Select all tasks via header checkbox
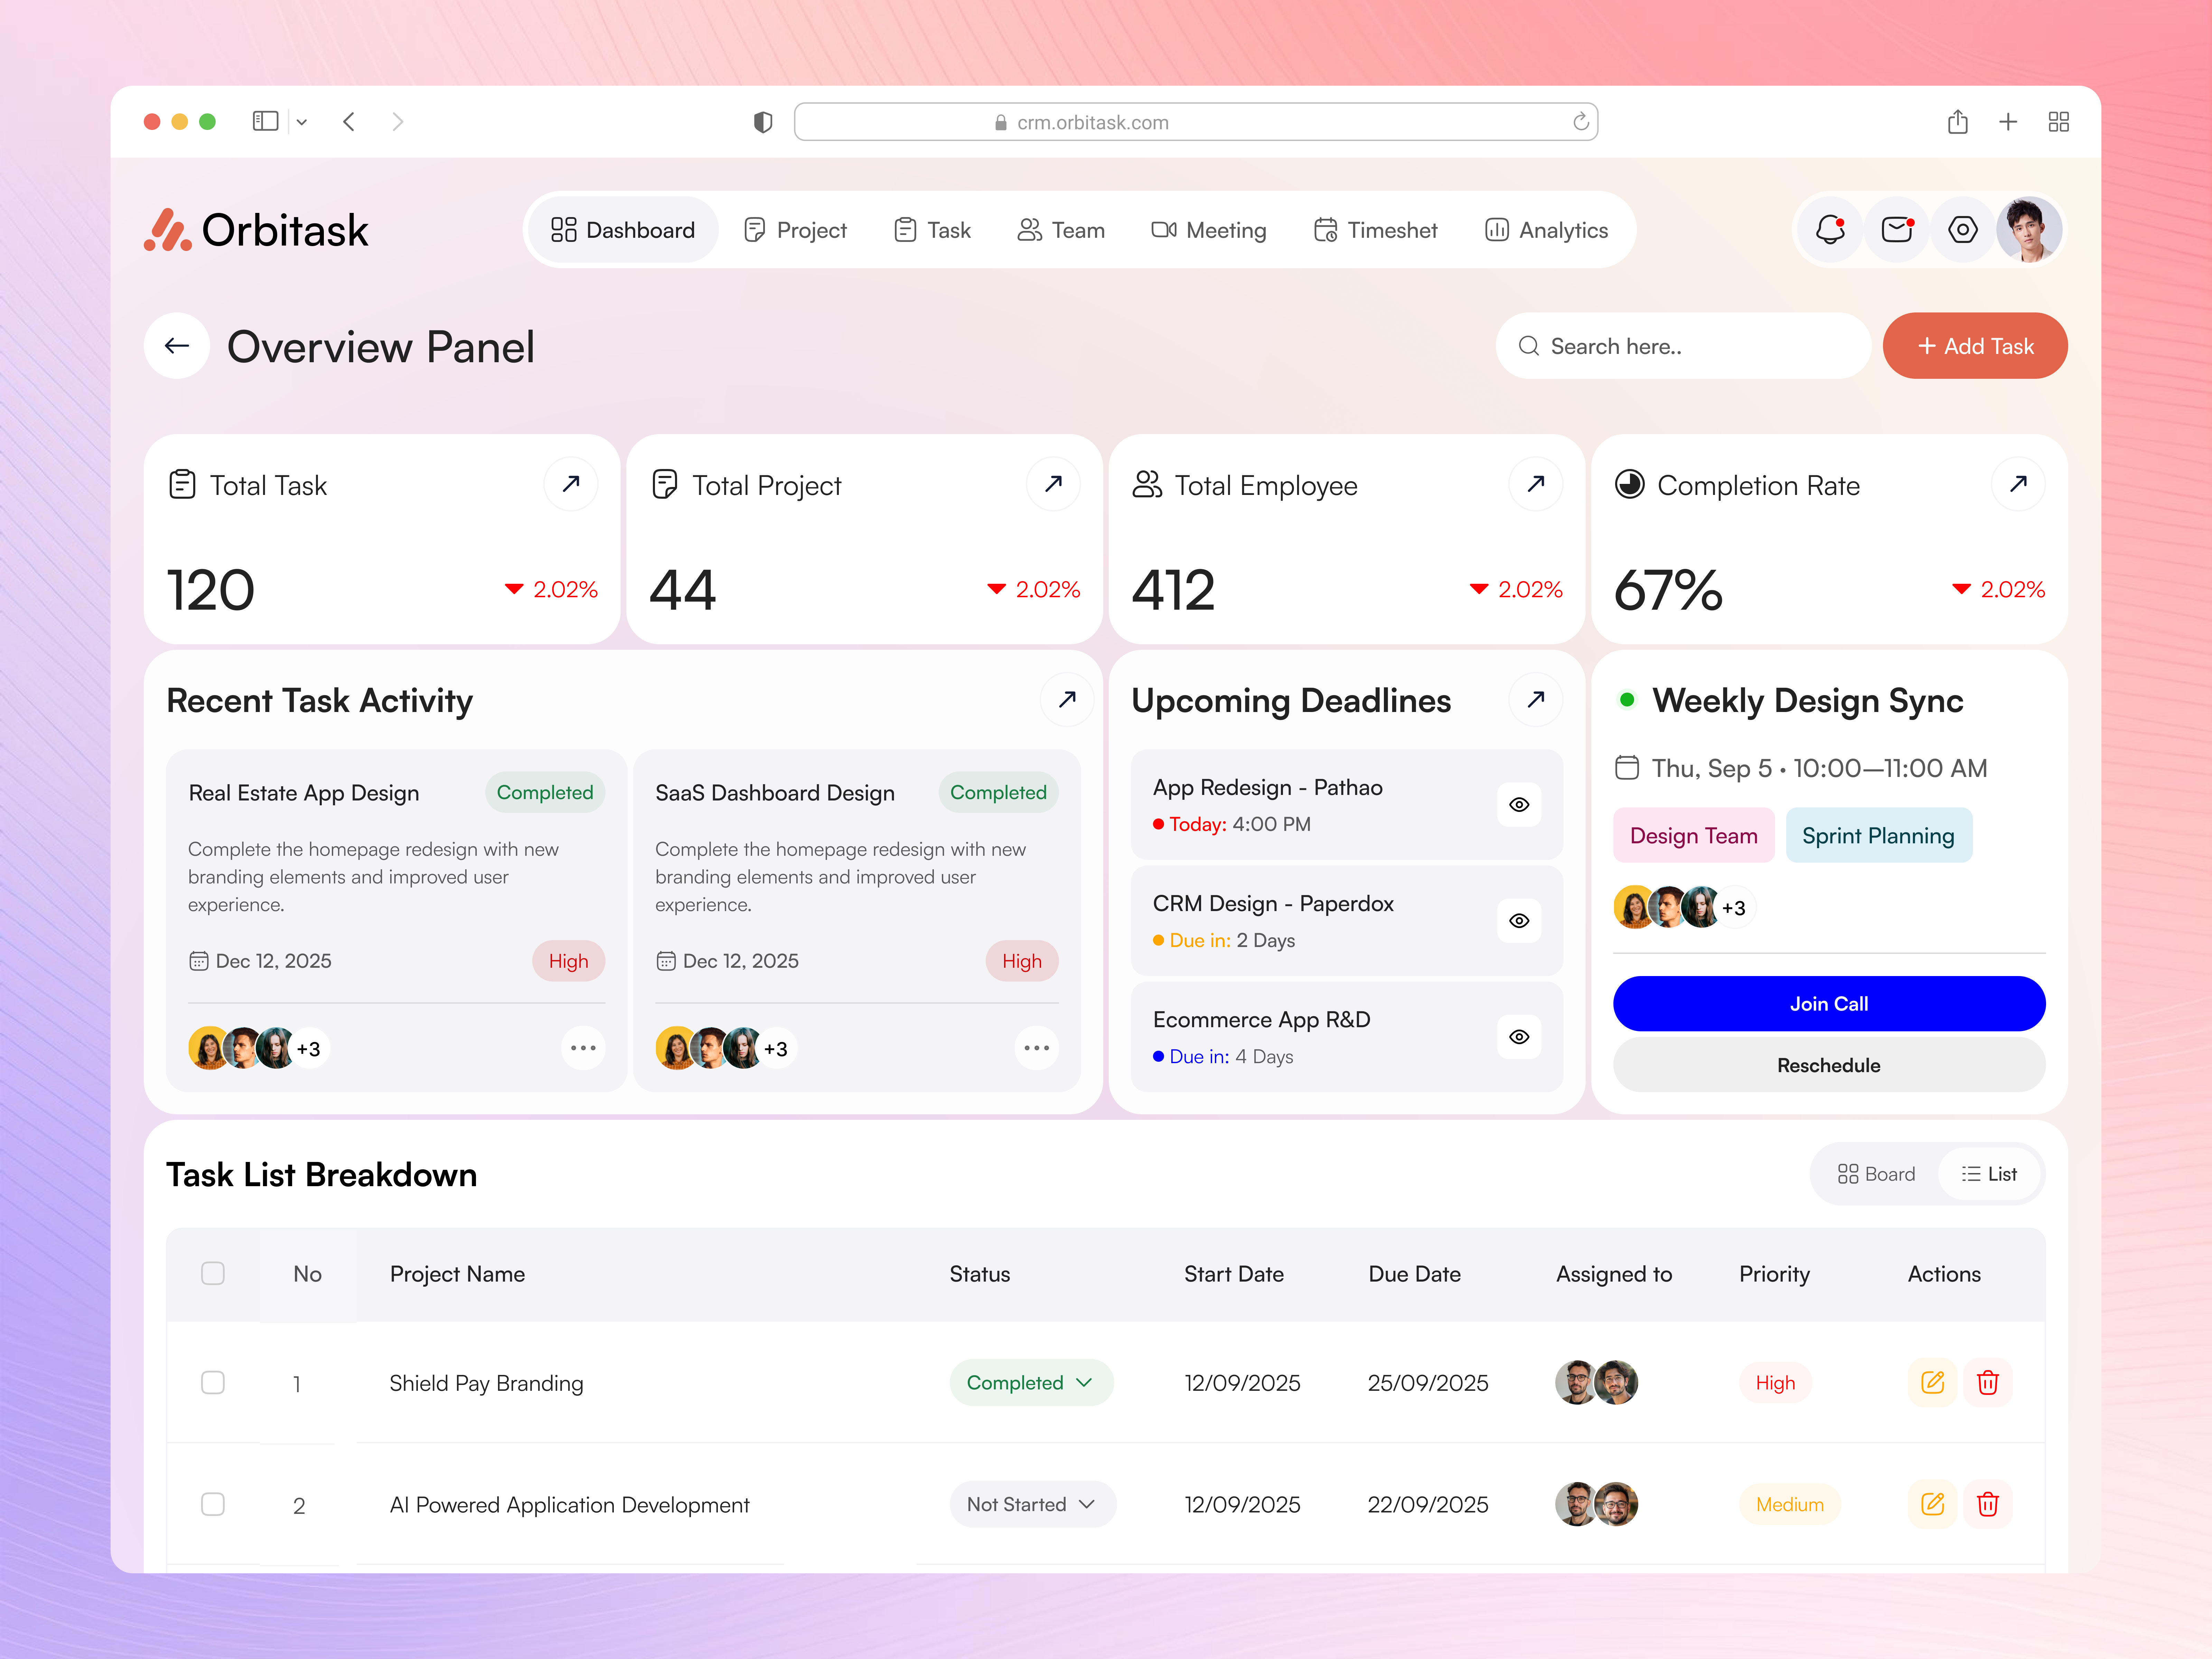2212x1659 pixels. 213,1273
